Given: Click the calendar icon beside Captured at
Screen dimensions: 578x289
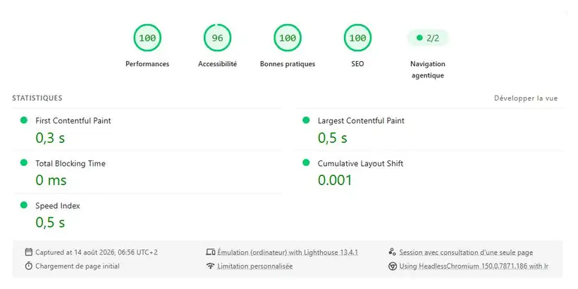Looking at the screenshot, I should pos(28,252).
